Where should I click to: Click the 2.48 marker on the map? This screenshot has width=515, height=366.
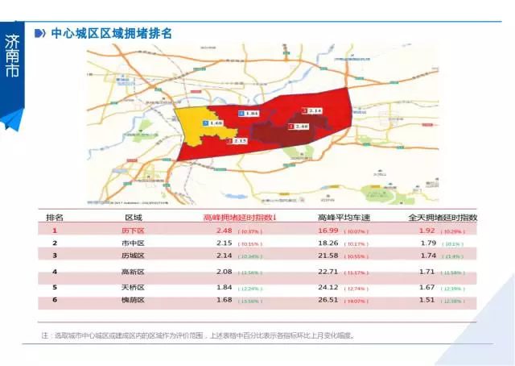click(299, 127)
